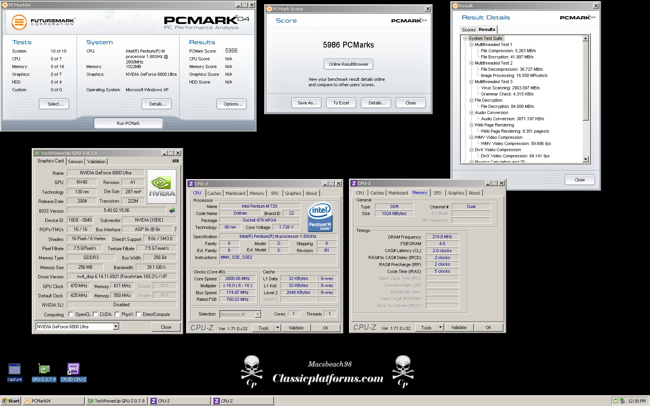Click the To Excel button
This screenshot has width=650, height=406.
tap(341, 103)
